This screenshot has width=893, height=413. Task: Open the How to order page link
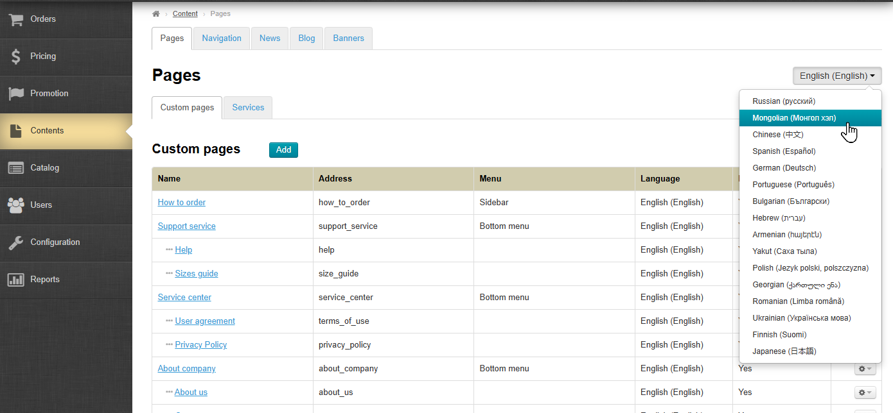pyautogui.click(x=182, y=203)
